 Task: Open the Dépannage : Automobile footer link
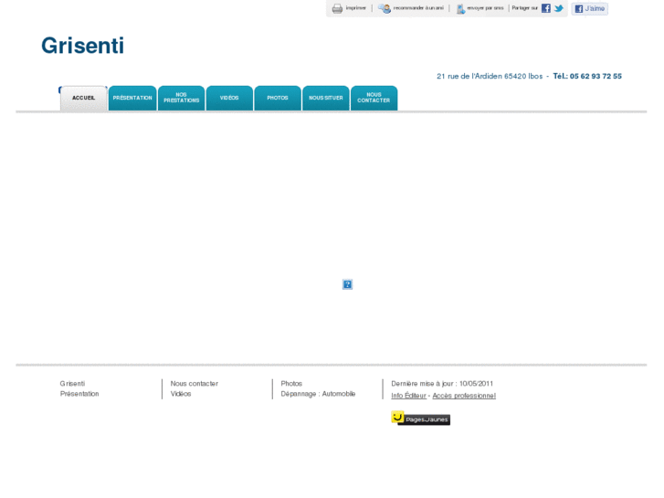pos(318,394)
